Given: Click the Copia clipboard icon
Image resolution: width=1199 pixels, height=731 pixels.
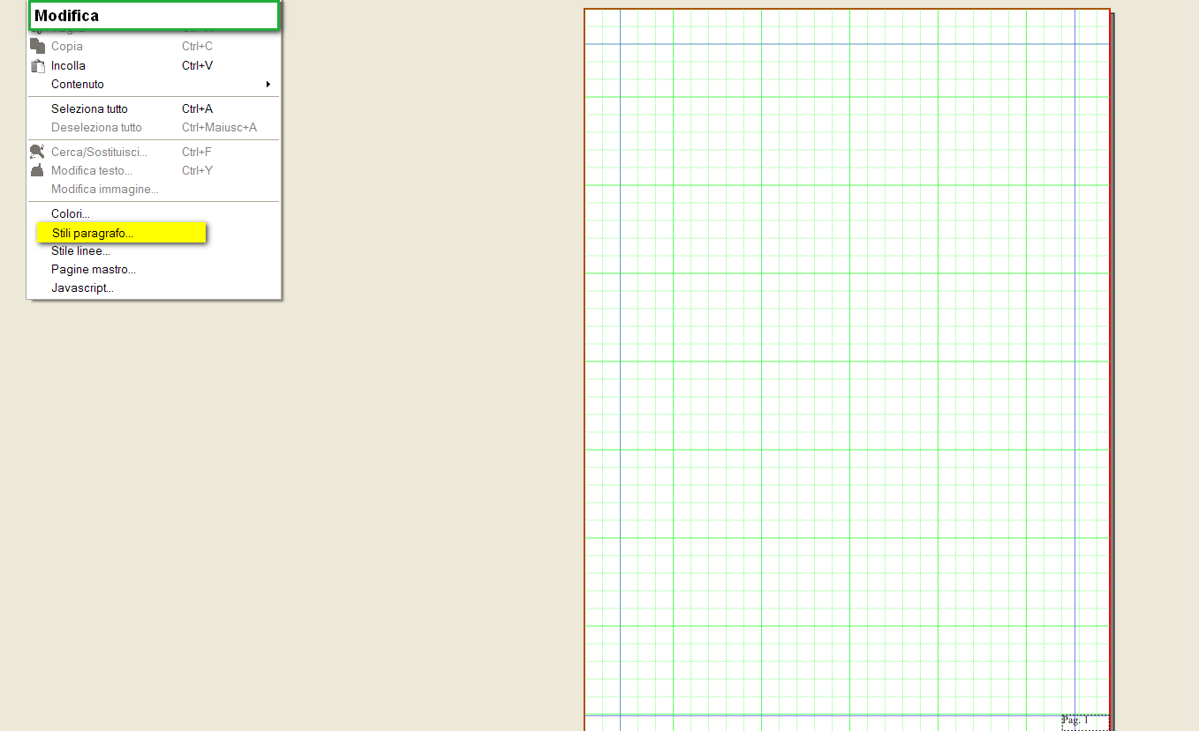Looking at the screenshot, I should click(37, 46).
